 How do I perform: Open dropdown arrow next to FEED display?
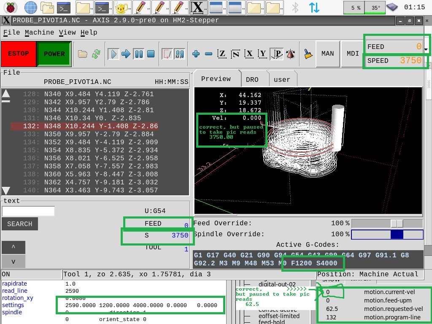[x=426, y=49]
